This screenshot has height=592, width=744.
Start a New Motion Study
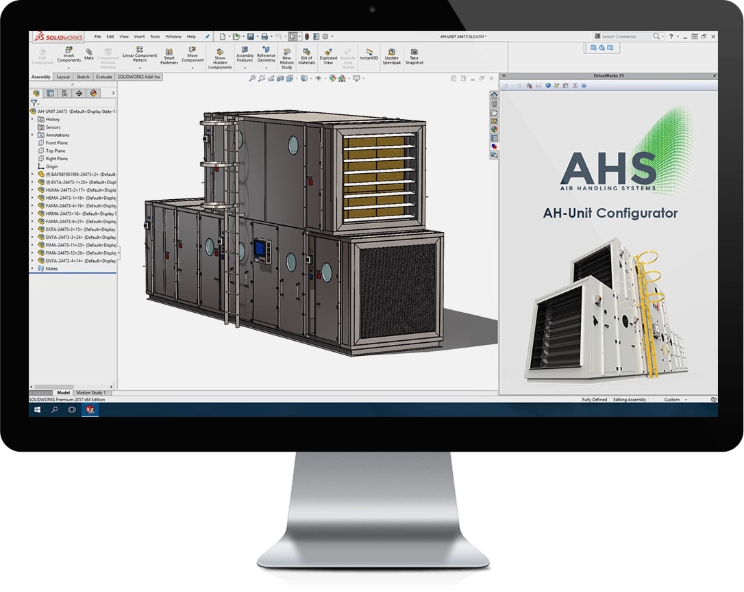point(286,59)
